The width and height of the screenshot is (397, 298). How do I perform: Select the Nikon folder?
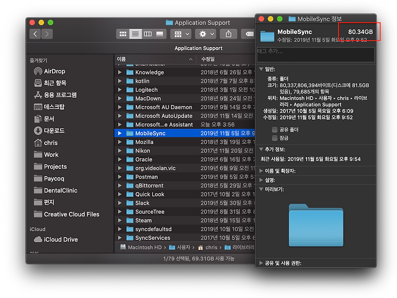185,151
